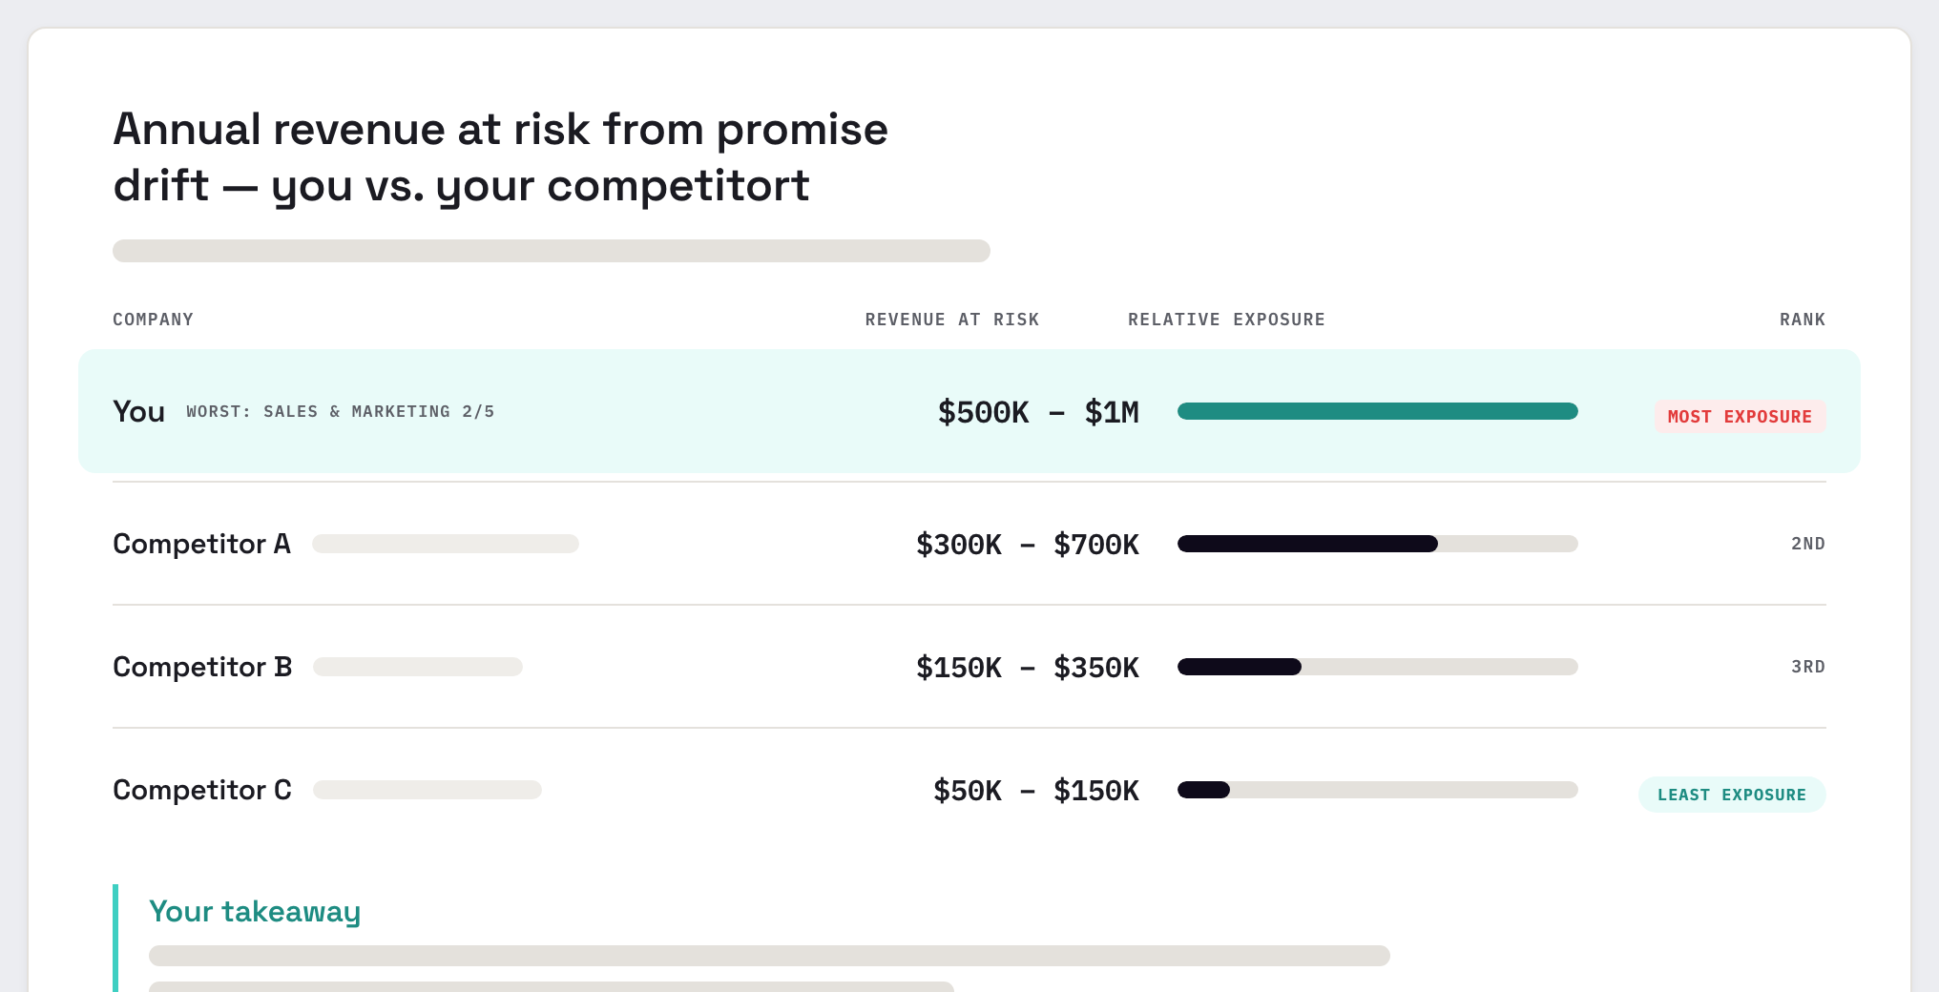Image resolution: width=1939 pixels, height=992 pixels.
Task: Click Competitor B relative exposure bar
Action: tap(1377, 667)
